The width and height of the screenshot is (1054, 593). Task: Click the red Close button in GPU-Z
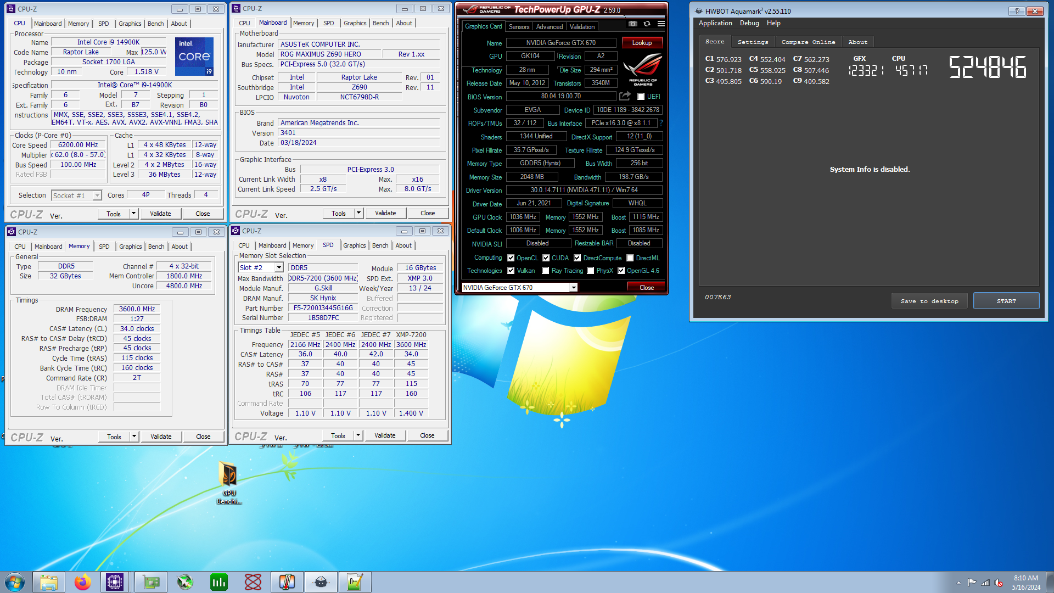click(647, 288)
